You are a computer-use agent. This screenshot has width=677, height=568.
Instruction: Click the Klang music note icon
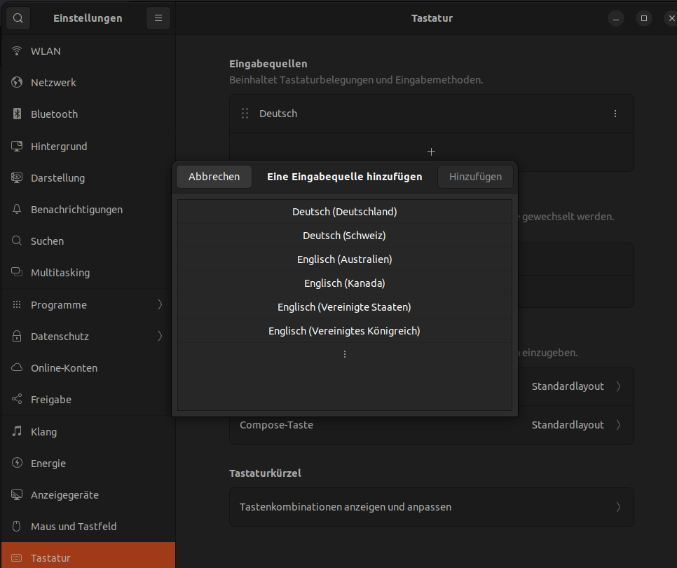point(18,432)
